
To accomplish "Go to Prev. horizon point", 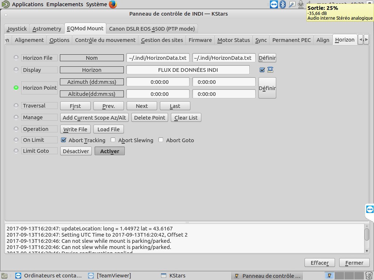I will click(x=108, y=106).
